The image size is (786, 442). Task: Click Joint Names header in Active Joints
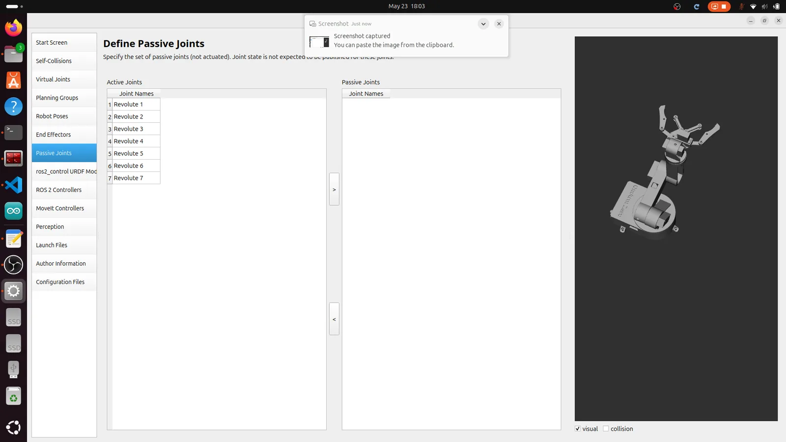(x=136, y=93)
